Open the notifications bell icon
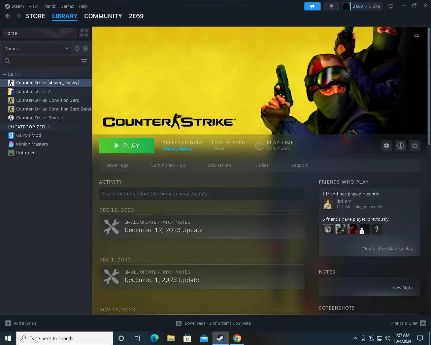The image size is (431, 345). coord(331,6)
